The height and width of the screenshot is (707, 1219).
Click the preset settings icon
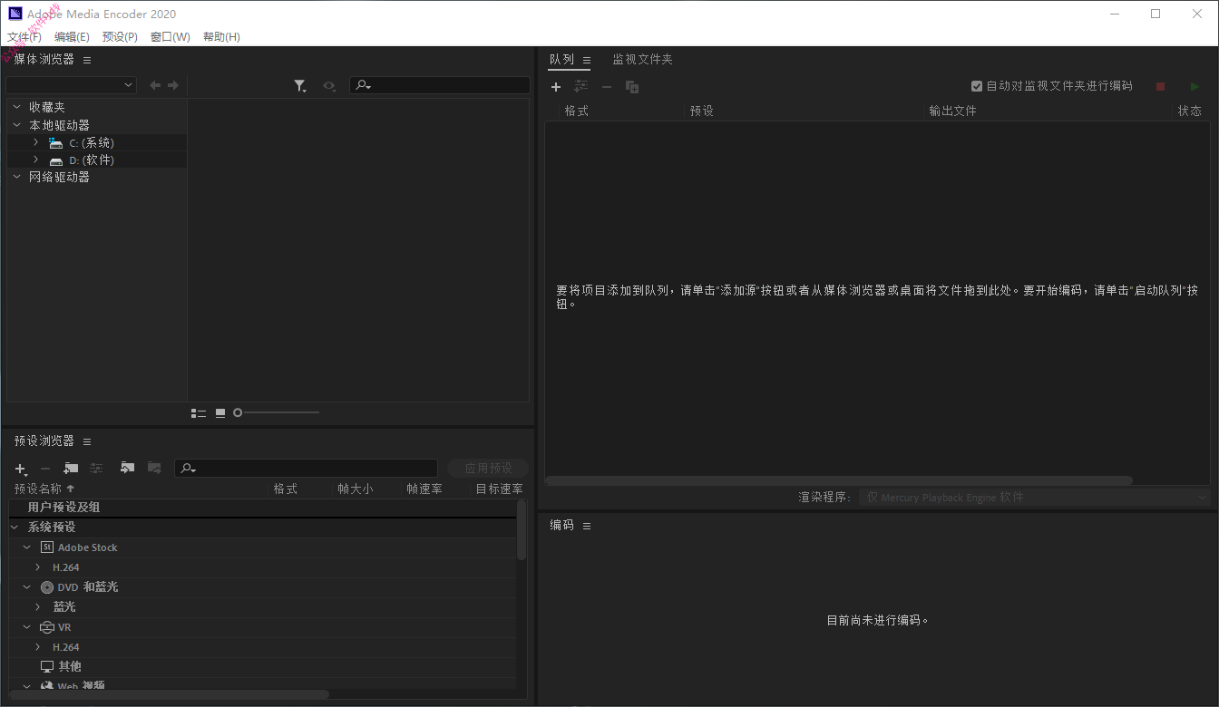point(96,468)
